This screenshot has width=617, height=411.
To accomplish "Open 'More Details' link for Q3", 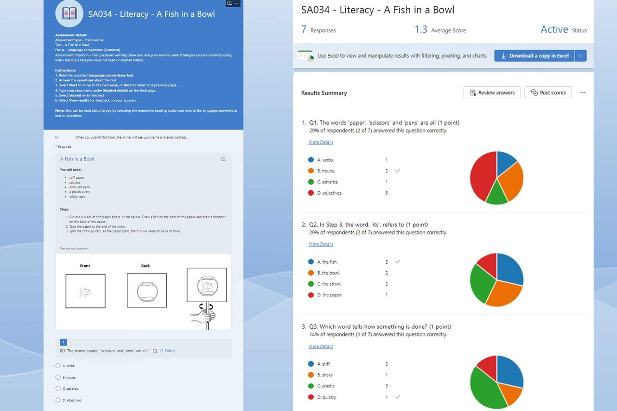I will pyautogui.click(x=321, y=346).
